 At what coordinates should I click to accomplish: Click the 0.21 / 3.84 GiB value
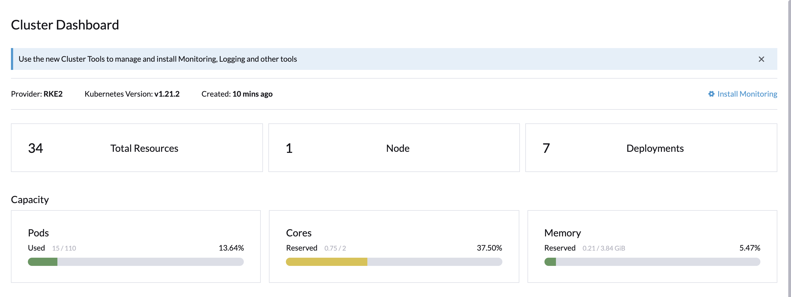[x=604, y=248]
